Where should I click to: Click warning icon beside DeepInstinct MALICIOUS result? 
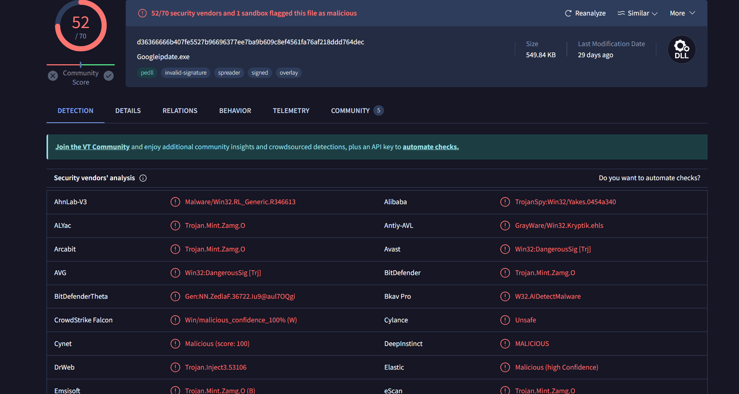pos(505,344)
